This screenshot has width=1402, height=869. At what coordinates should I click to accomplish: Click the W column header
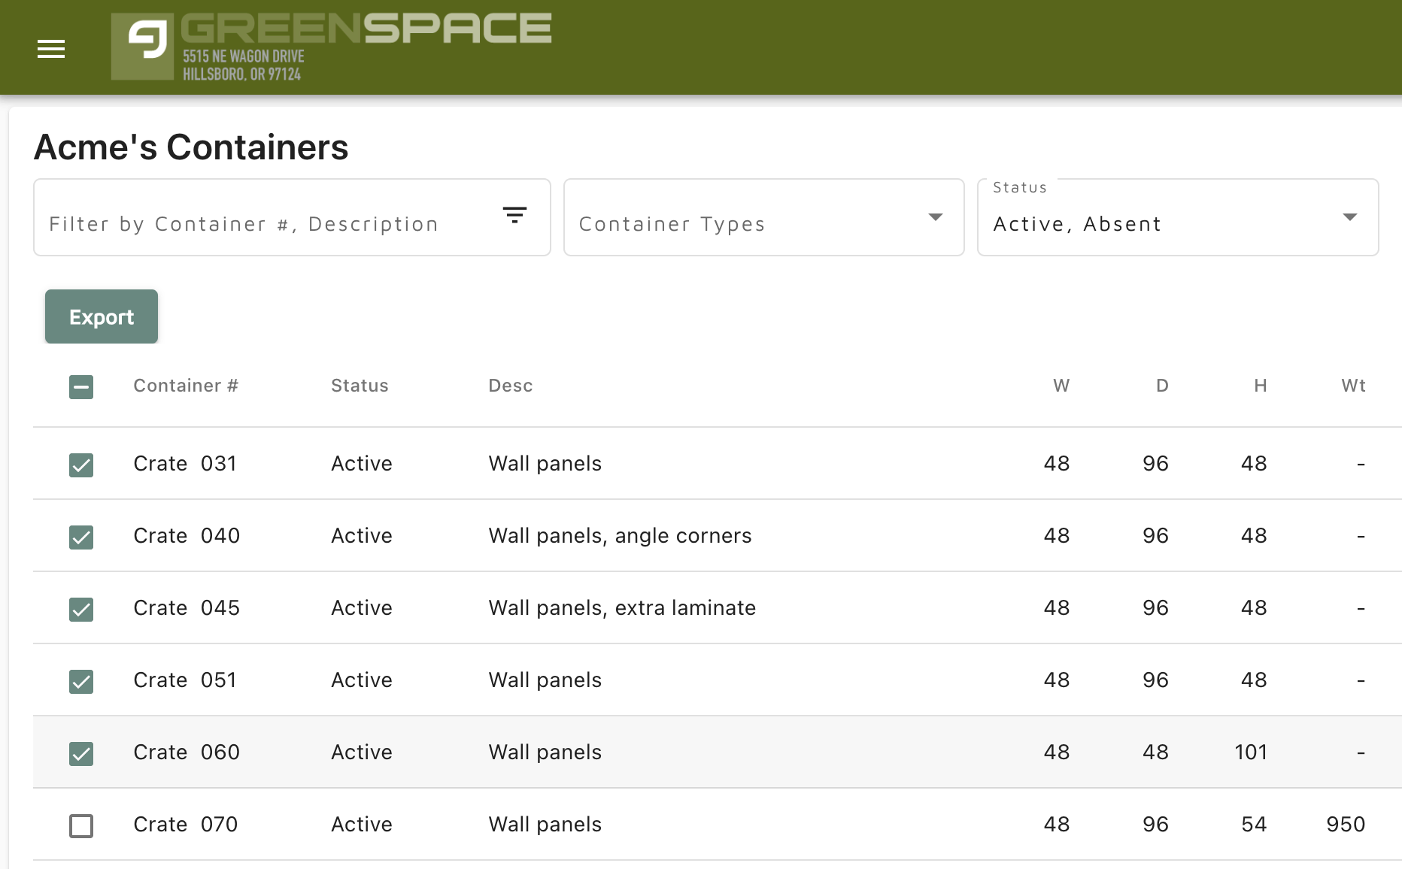point(1061,385)
